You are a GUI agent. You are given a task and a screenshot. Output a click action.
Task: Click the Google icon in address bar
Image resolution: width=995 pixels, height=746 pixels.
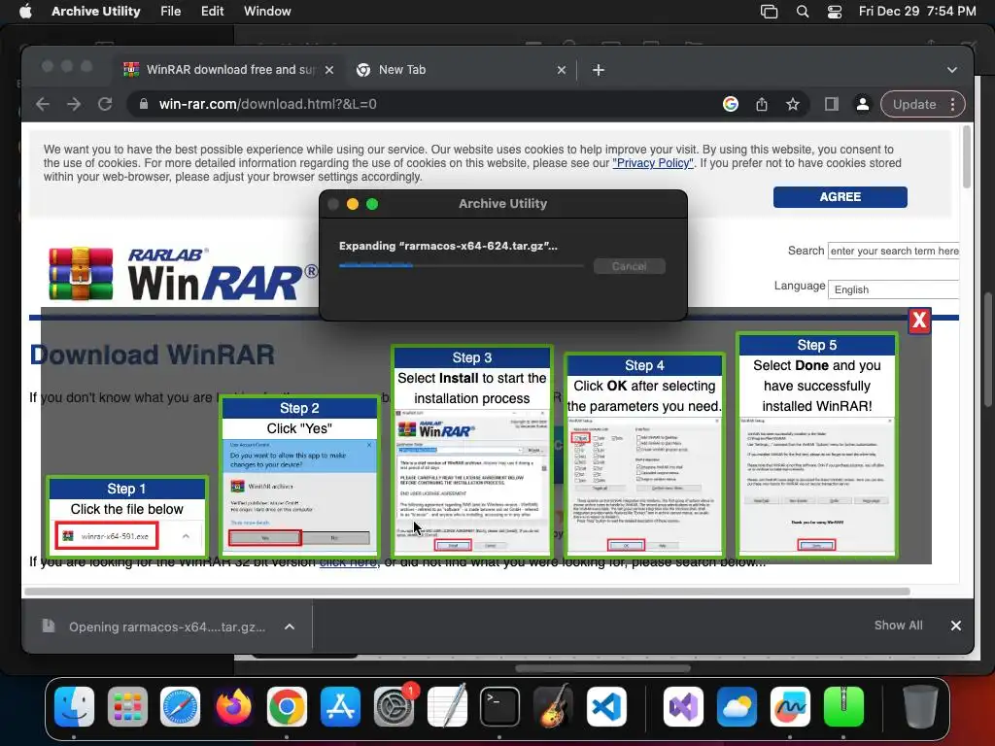[731, 104]
